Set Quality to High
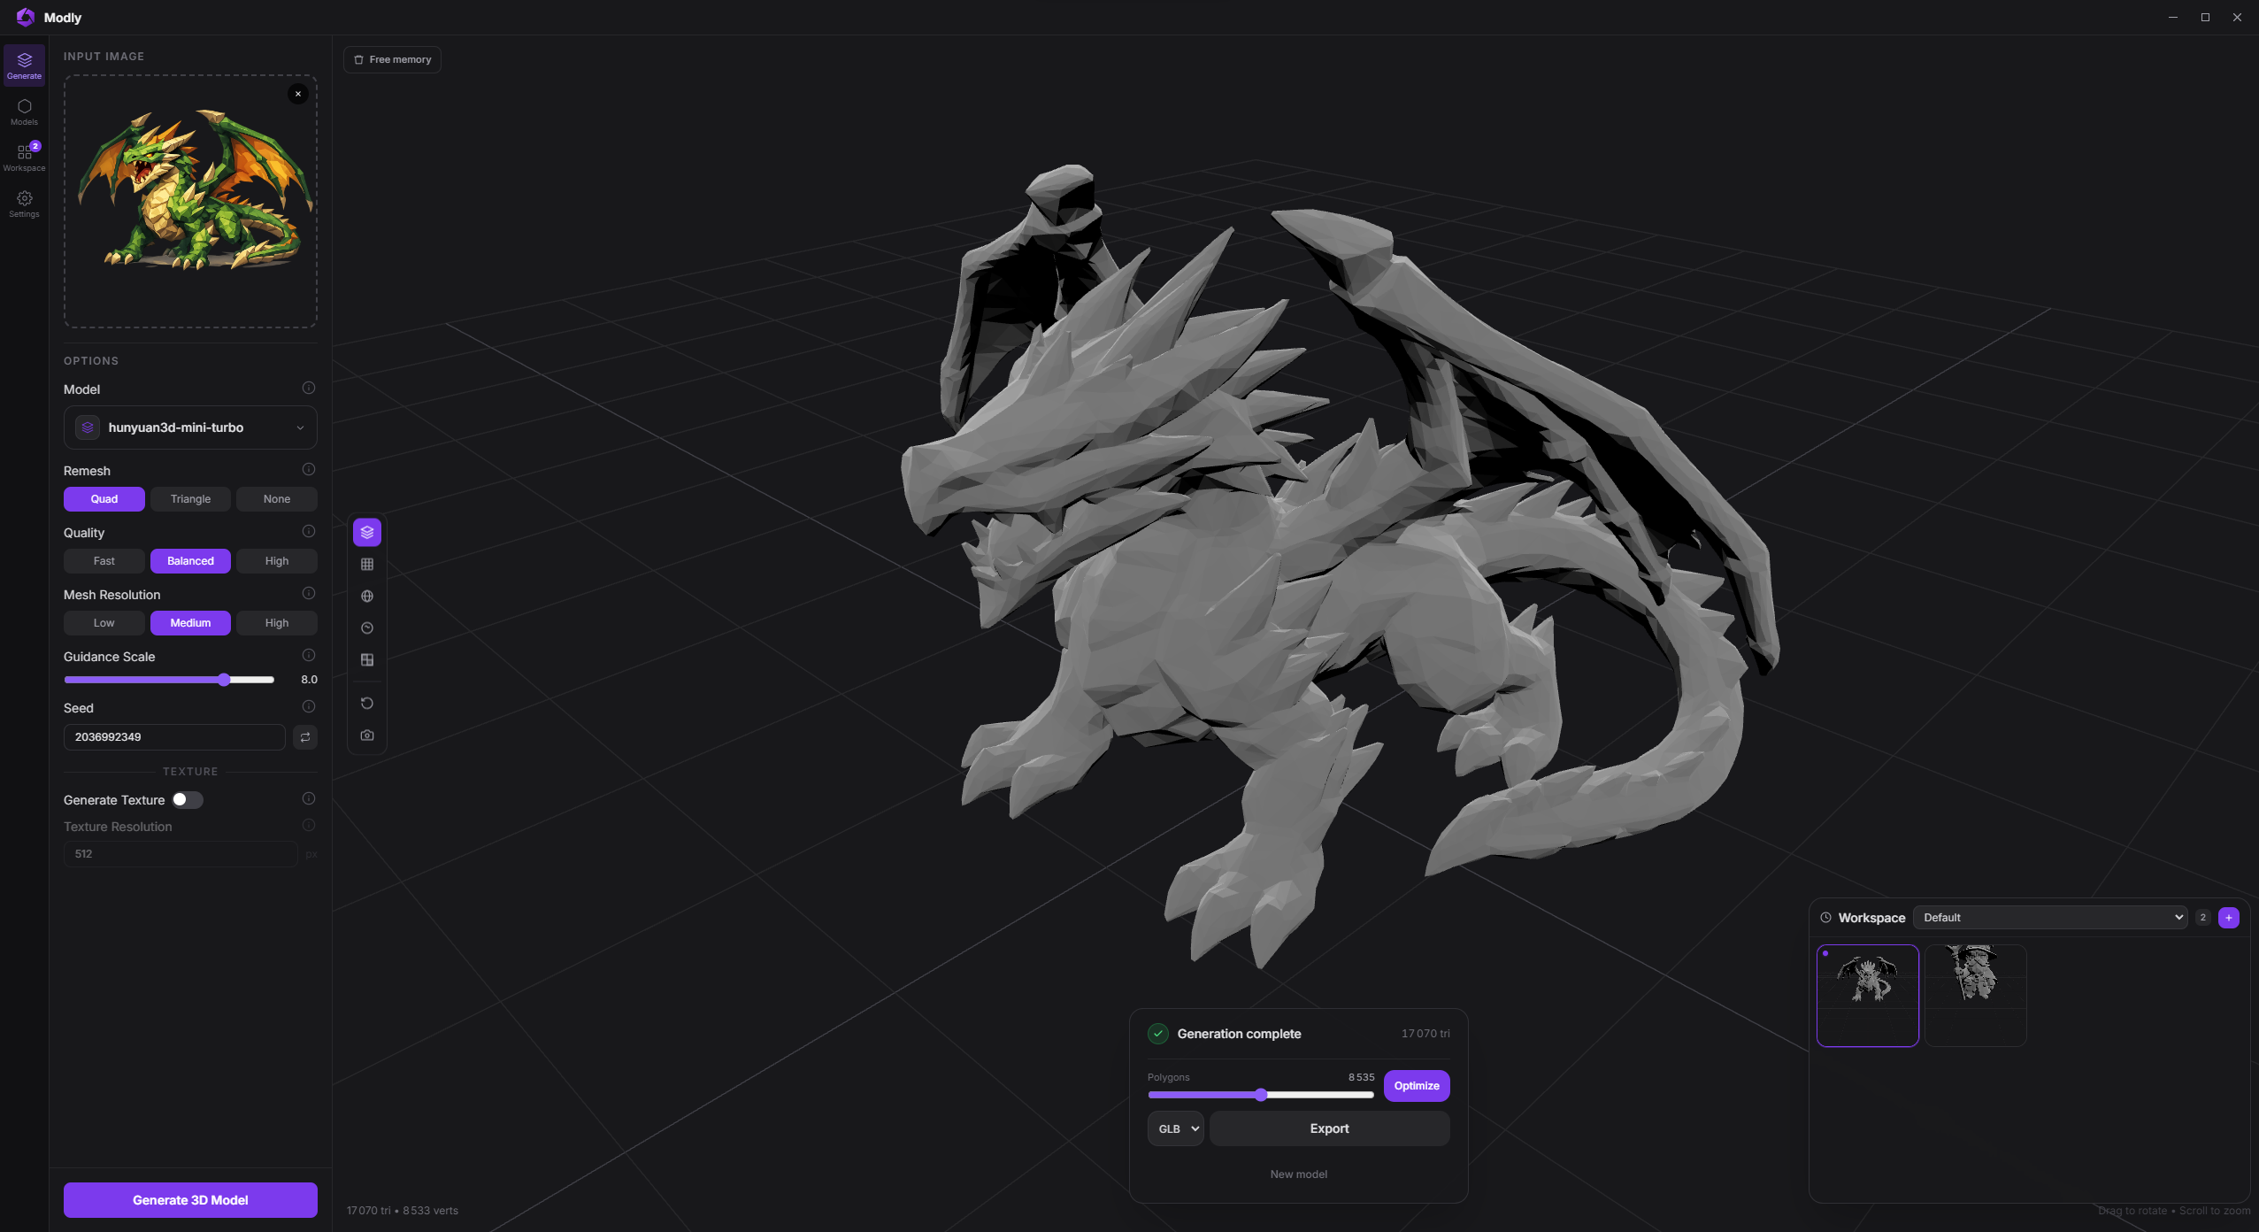 [276, 561]
